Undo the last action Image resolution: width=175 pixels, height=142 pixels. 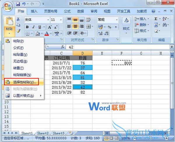[x=24, y=4]
